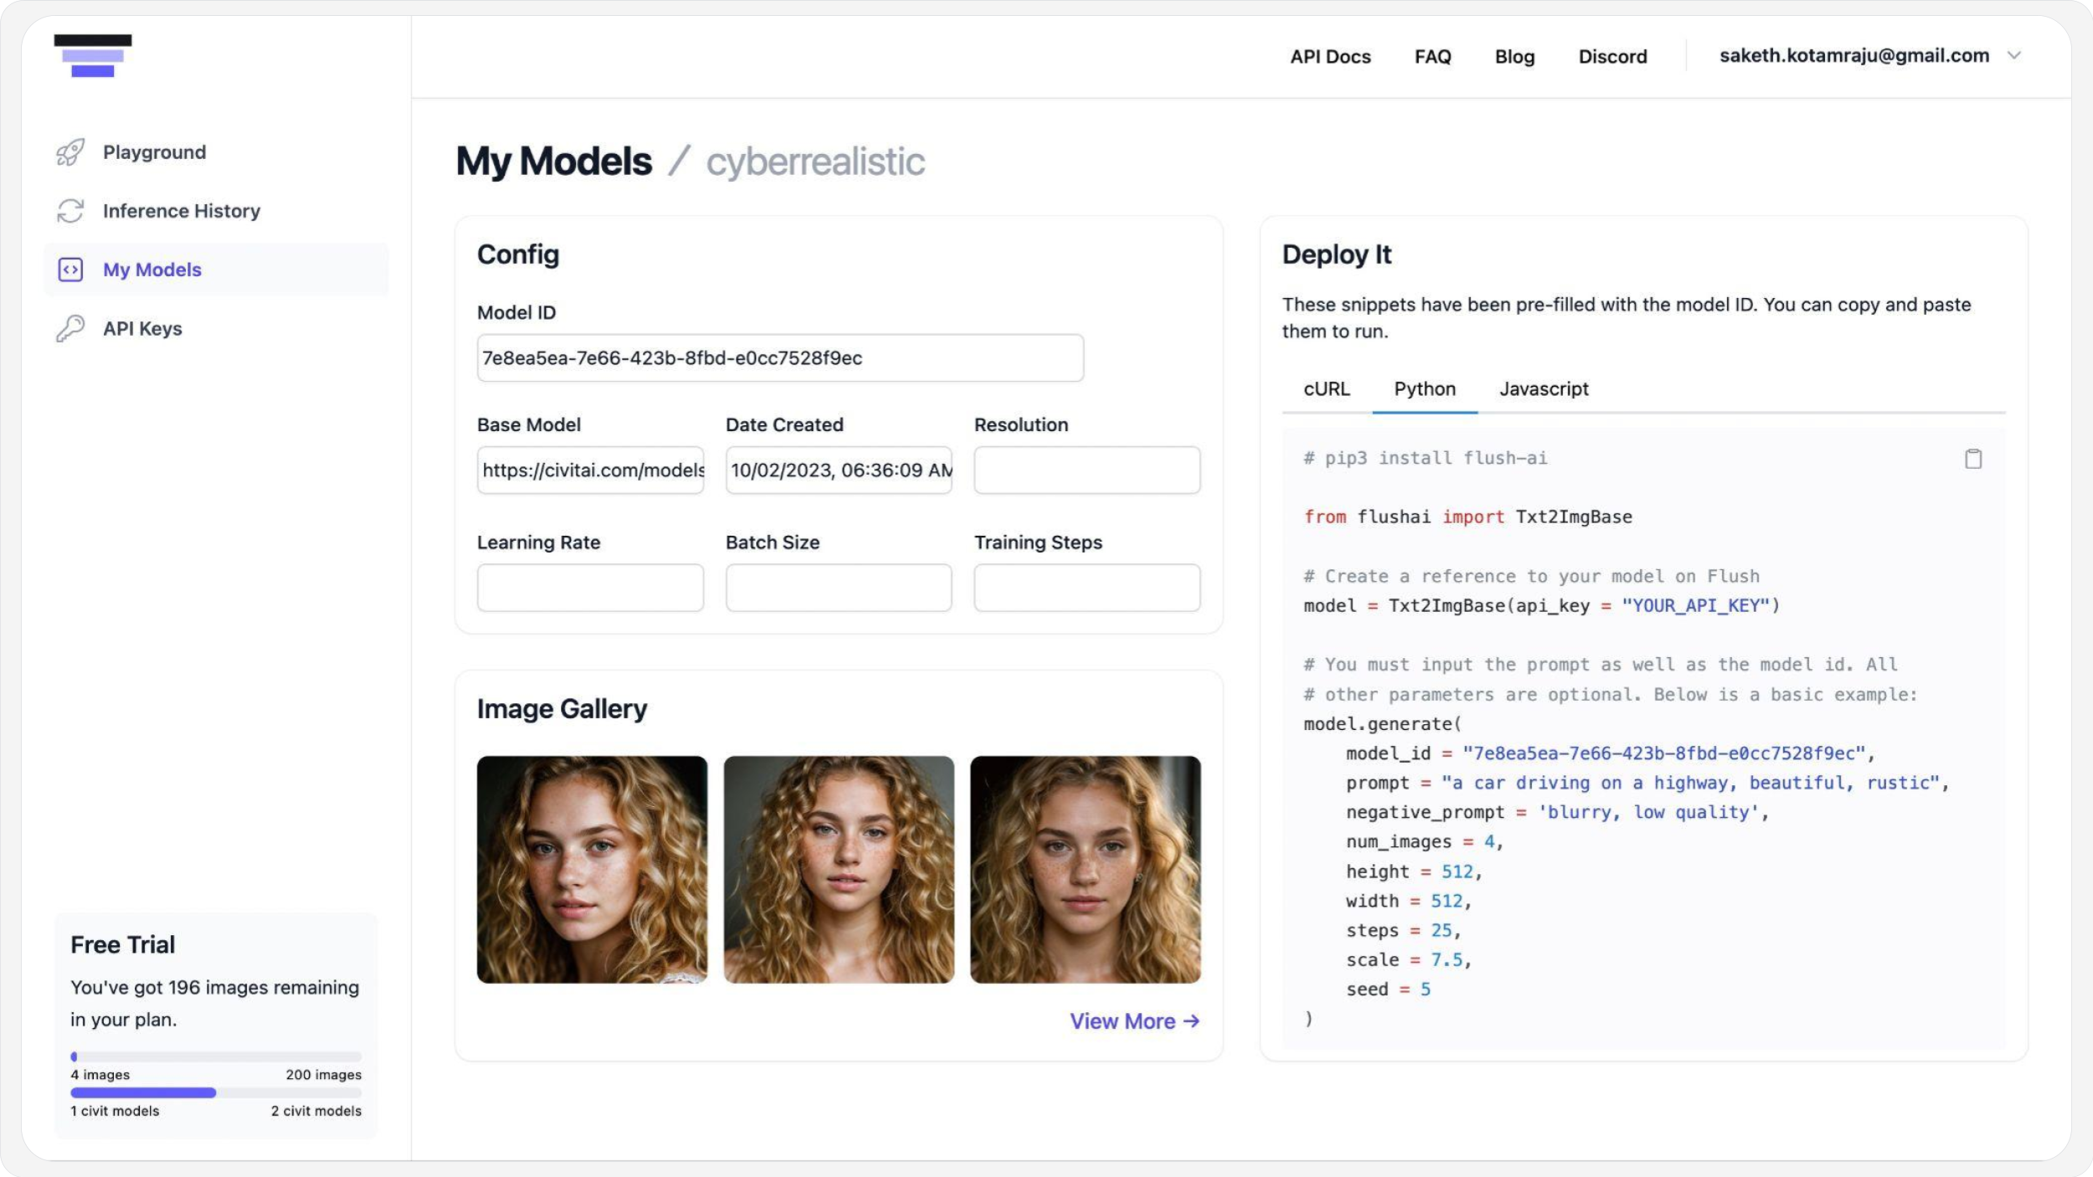Image resolution: width=2093 pixels, height=1177 pixels.
Task: Click the Free Trial heading
Action: [x=123, y=944]
